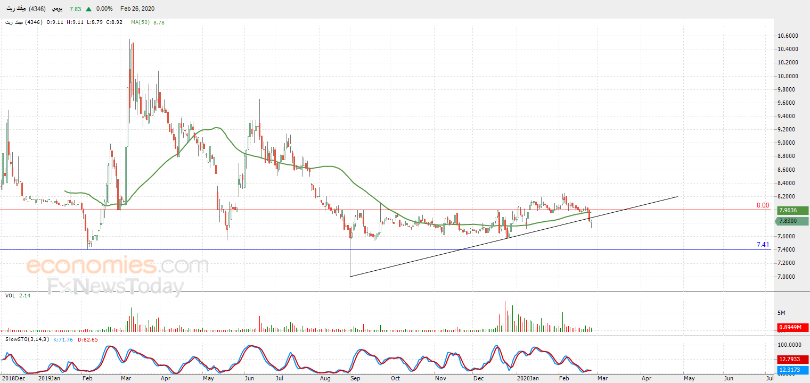
Task: Click the 'Oct' time axis label
Action: 395,379
